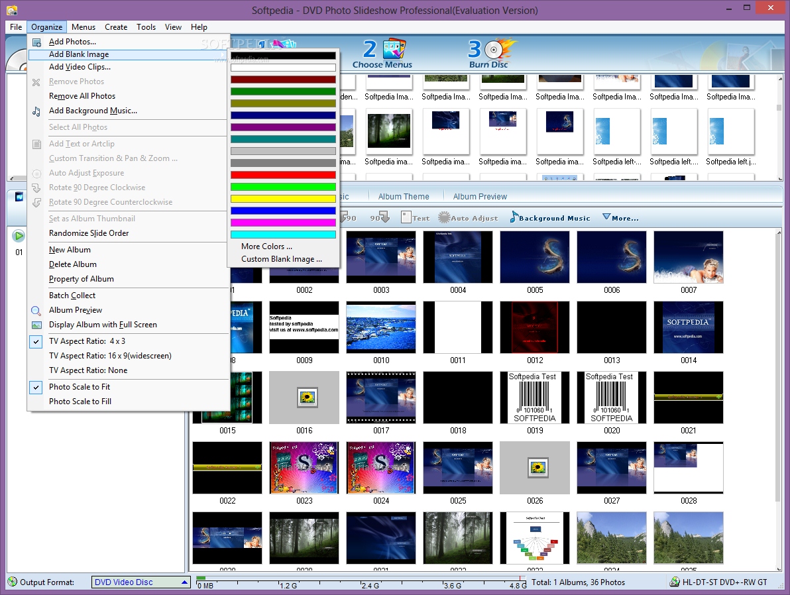Pick the magenta blank image swatch

click(283, 222)
